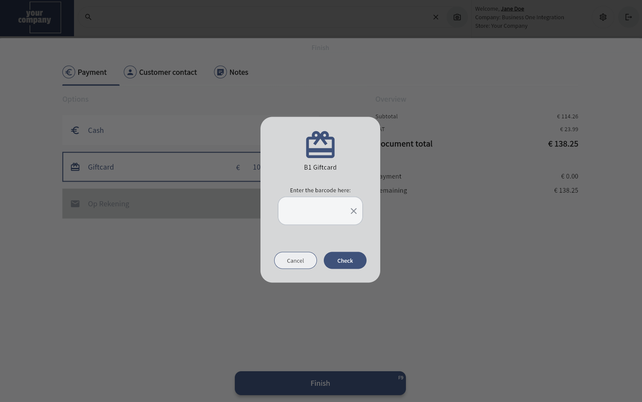Cancel the B1 Giftcard dialog
Viewport: 642px width, 402px height.
(295, 261)
